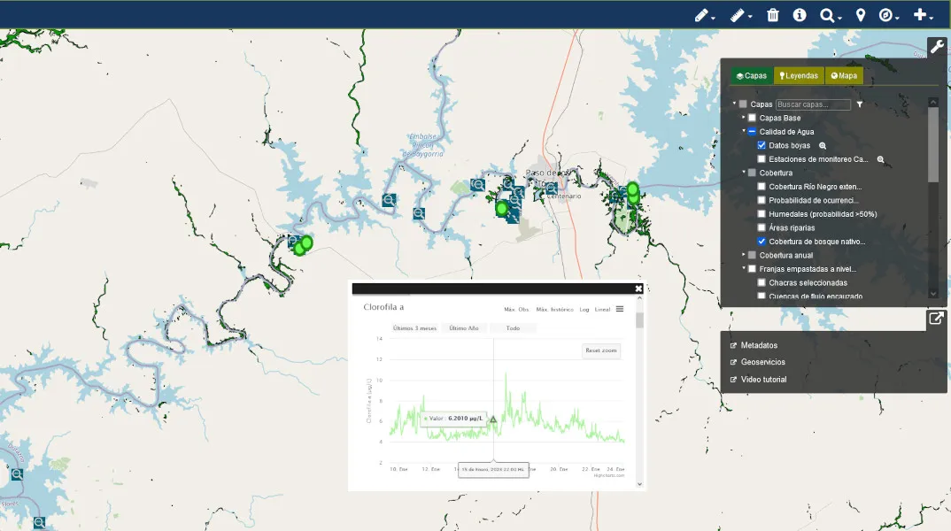Image resolution: width=951 pixels, height=531 pixels.
Task: Select Último Año range
Action: click(464, 328)
